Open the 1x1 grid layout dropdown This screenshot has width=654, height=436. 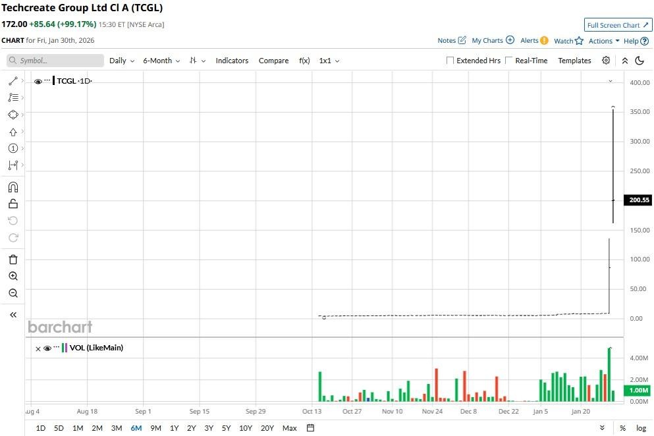[x=329, y=61]
